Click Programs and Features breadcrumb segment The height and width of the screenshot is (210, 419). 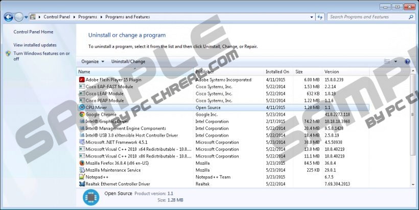(127, 17)
